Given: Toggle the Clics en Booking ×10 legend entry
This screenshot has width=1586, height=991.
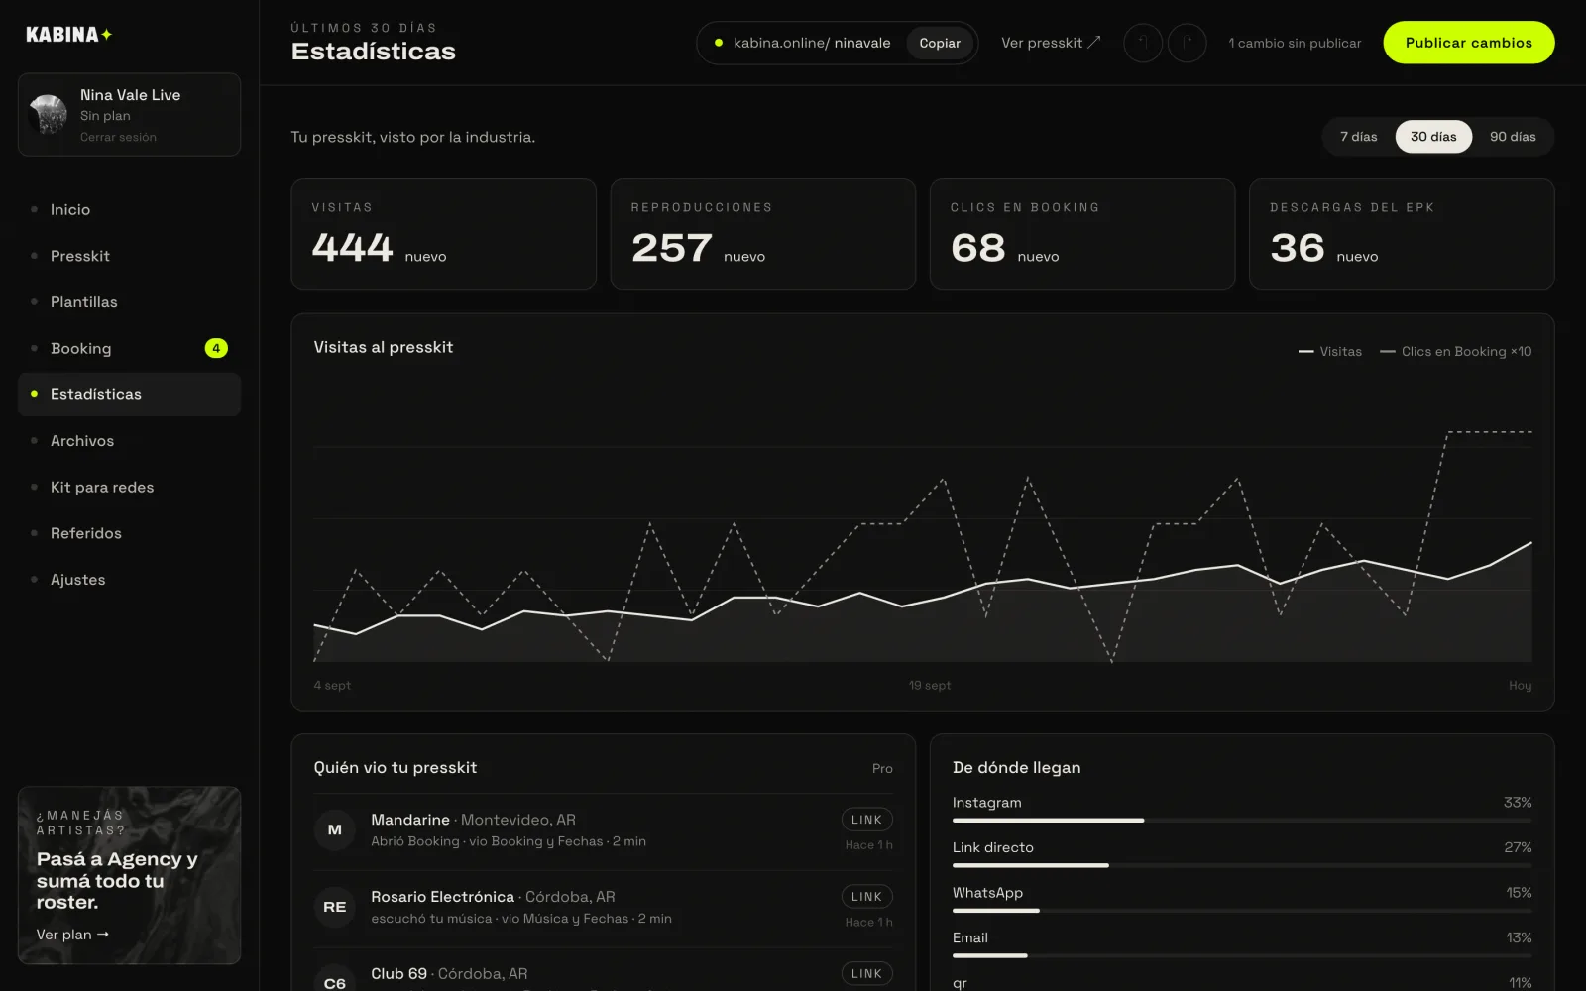Looking at the screenshot, I should click(x=1456, y=352).
